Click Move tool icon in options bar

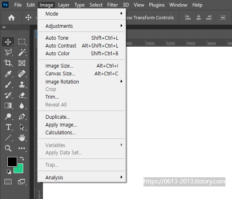[x=28, y=18]
